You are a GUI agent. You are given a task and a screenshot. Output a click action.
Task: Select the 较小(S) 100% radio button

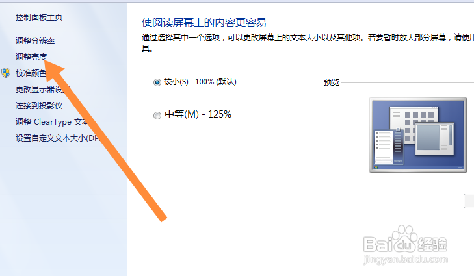tap(157, 82)
